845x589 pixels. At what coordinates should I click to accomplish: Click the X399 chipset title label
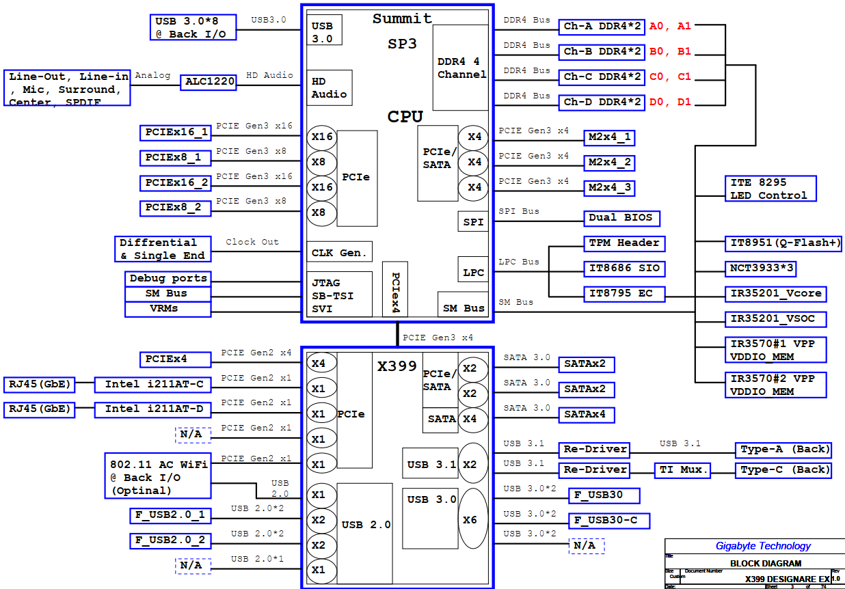click(x=397, y=366)
